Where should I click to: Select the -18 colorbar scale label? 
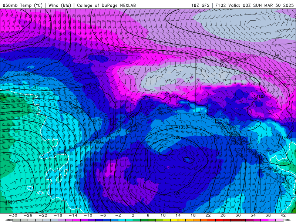tap(58, 215)
